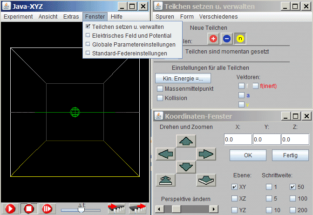Click the chip icon with right-pointing red arrow
Image resolution: width=313 pixels, height=215 pixels.
coord(138,208)
